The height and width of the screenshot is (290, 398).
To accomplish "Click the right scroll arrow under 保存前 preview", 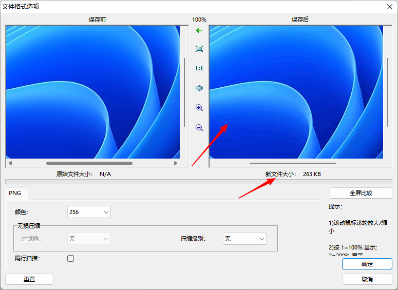I will pos(176,163).
